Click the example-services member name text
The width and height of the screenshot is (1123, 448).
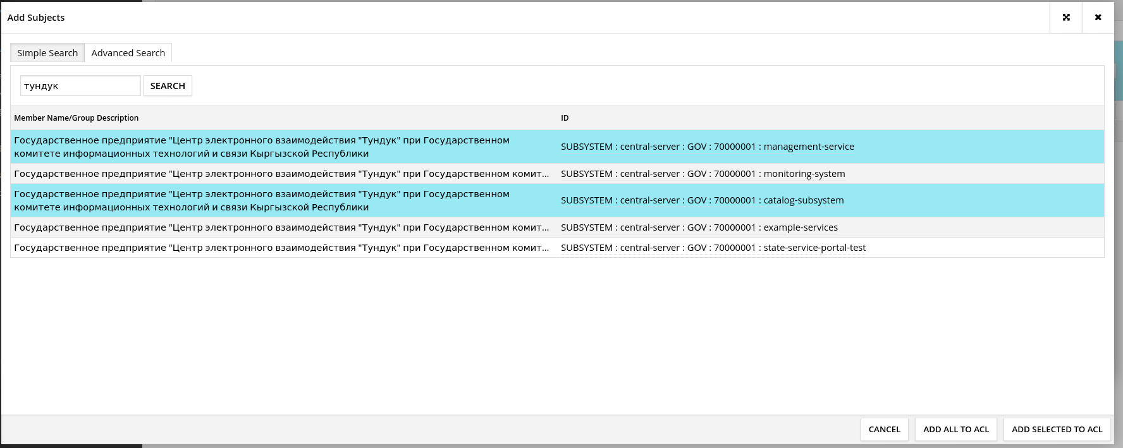[x=281, y=227]
